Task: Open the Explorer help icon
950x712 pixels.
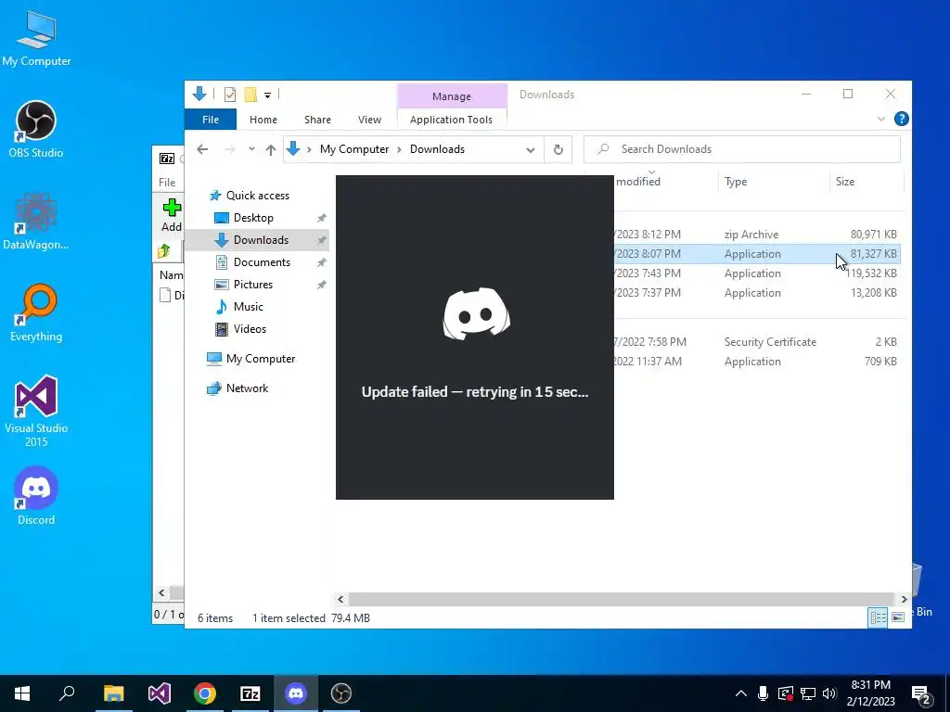Action: click(x=901, y=120)
